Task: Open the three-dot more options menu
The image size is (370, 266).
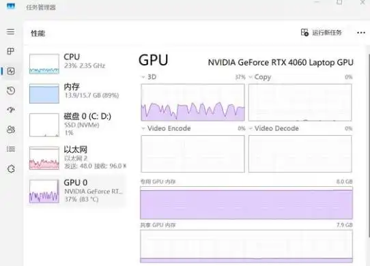Action: (x=361, y=33)
